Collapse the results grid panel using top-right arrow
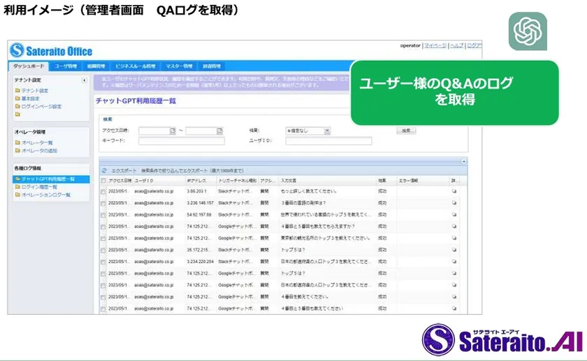587x361 pixels. 463,161
